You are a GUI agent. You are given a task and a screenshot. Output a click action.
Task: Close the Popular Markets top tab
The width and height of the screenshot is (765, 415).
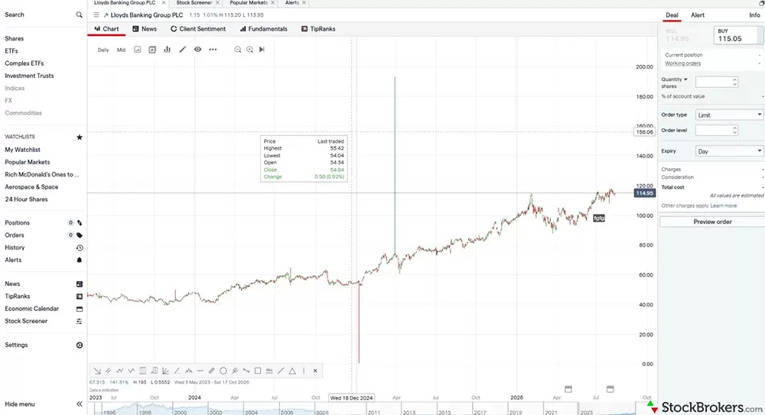[273, 3]
